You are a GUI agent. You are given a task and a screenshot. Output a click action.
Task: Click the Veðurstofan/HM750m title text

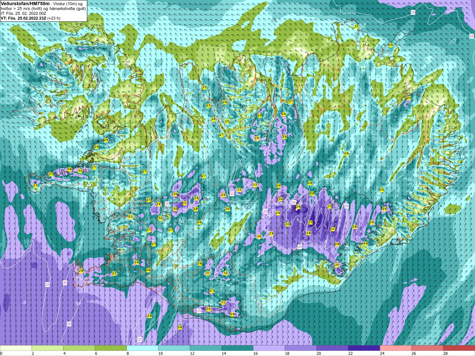pyautogui.click(x=25, y=3)
